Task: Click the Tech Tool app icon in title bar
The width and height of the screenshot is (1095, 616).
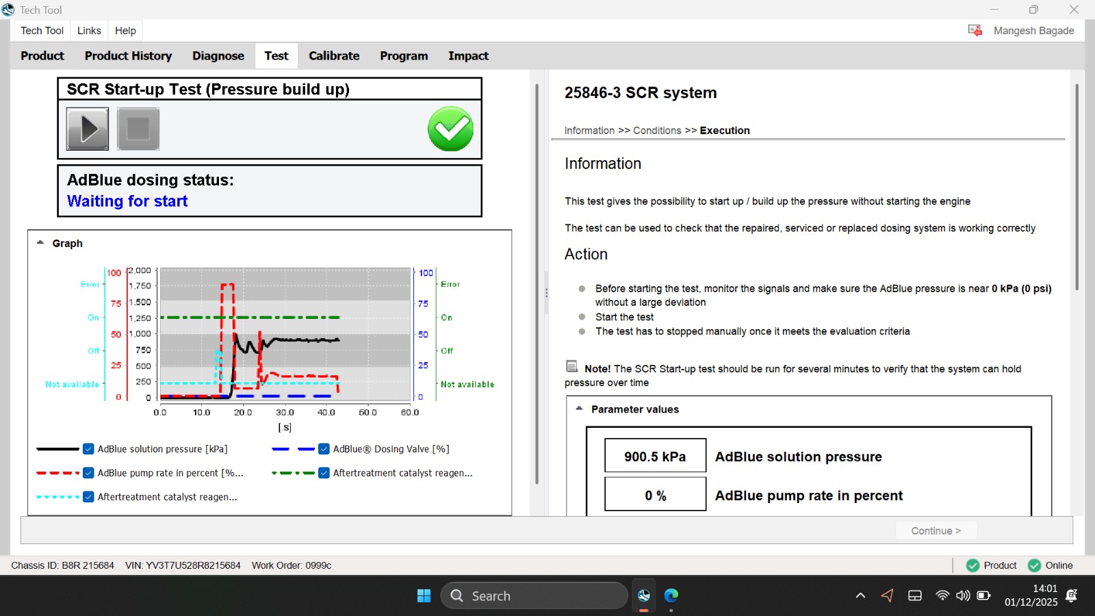Action: point(8,10)
